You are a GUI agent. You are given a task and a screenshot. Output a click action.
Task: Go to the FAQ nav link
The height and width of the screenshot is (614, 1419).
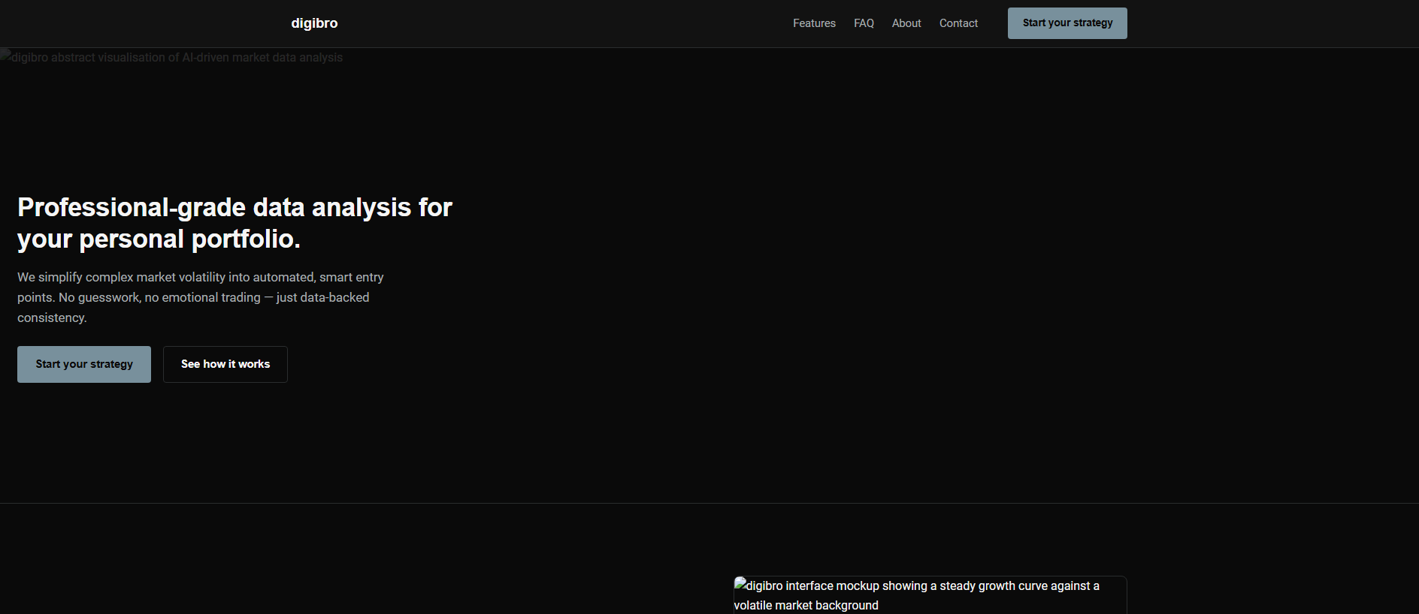(x=864, y=23)
